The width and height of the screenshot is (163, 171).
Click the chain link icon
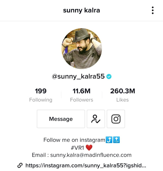(x=20, y=165)
